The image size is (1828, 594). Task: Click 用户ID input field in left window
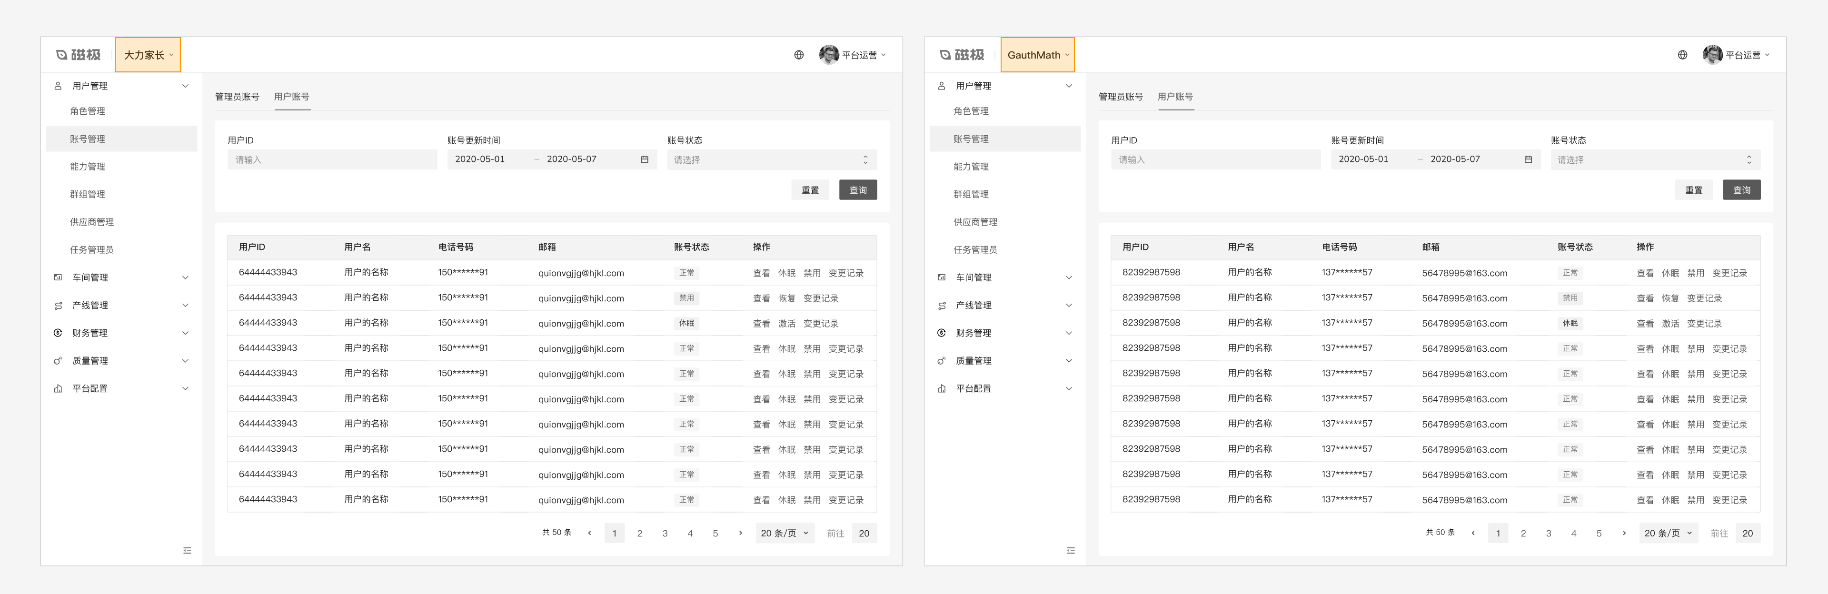click(332, 159)
